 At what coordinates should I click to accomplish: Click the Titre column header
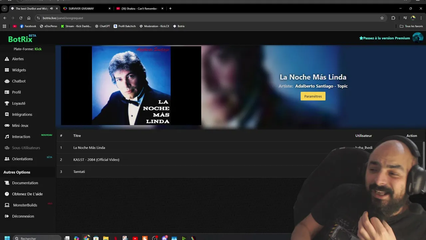[x=77, y=136]
